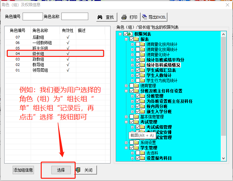This screenshot has height=181, width=233.
Task: Collapse the 报表 tree node
Action: 126,39
